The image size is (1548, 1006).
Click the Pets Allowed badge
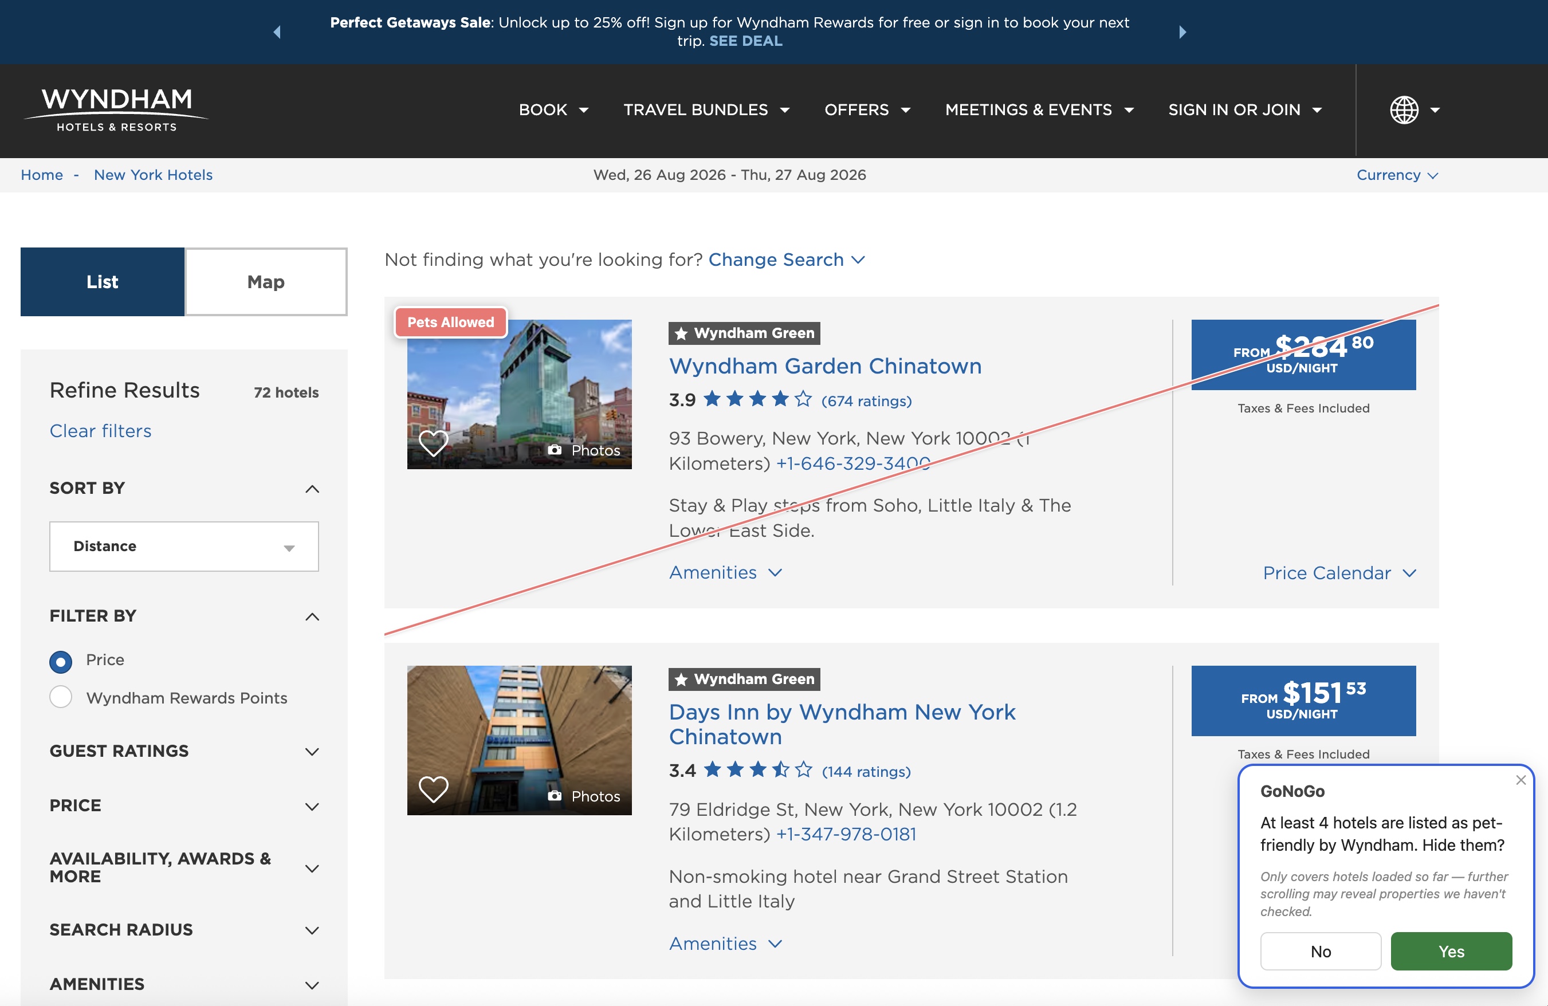450,322
